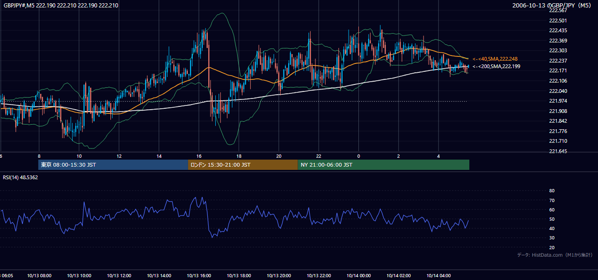Image resolution: width=598 pixels, height=280 pixels.
Task: Click RSI scale value 80
Action: 552,191
